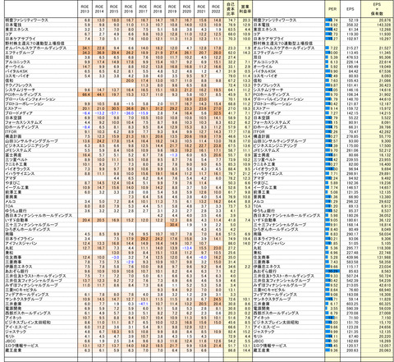The width and height of the screenshot is (394, 362).
Task: Click the 自己資本比率 column header
Action: coord(231,9)
